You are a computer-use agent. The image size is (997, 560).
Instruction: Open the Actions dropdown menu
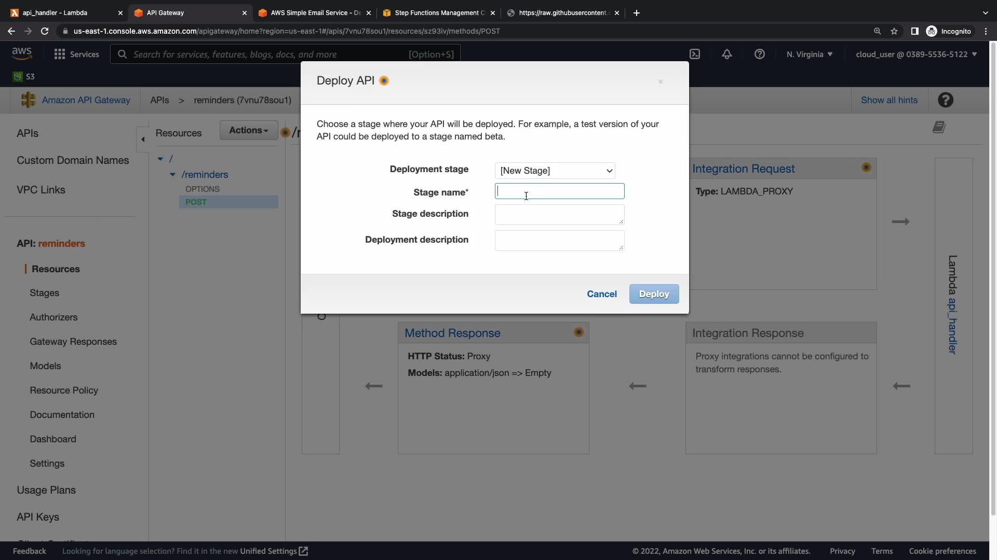(x=248, y=130)
